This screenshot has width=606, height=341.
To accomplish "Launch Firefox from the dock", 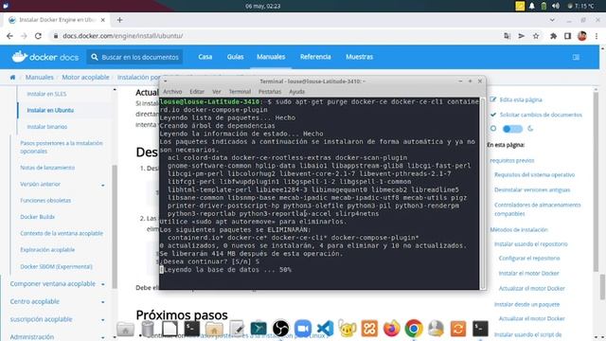I will [x=391, y=329].
